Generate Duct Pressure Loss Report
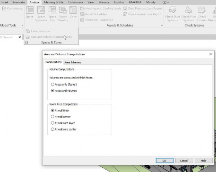 click(143, 9)
